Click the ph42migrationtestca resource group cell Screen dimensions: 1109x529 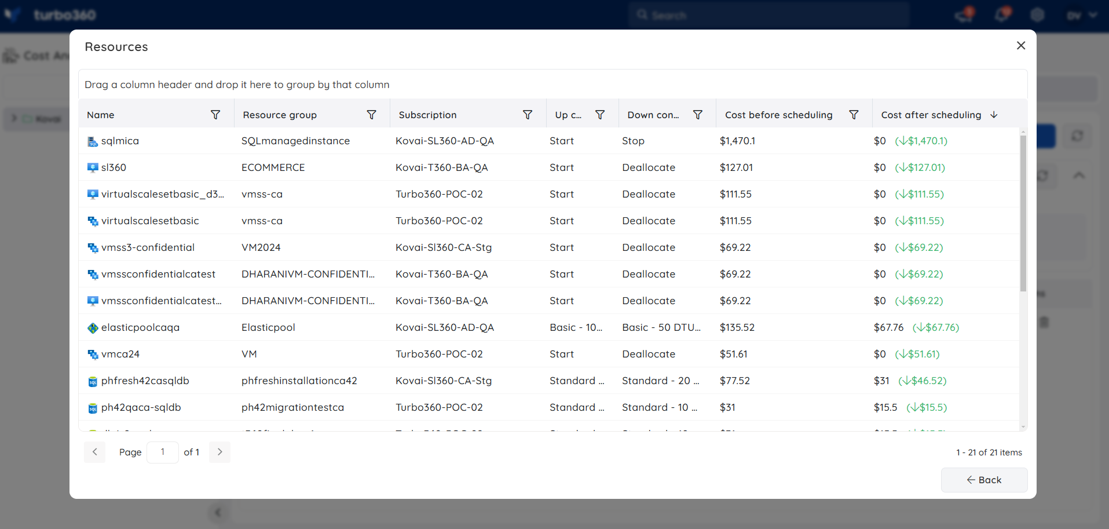(x=292, y=407)
